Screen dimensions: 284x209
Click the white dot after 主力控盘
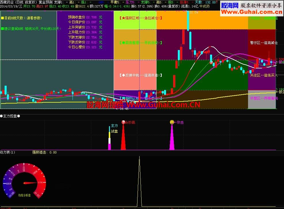18,116
